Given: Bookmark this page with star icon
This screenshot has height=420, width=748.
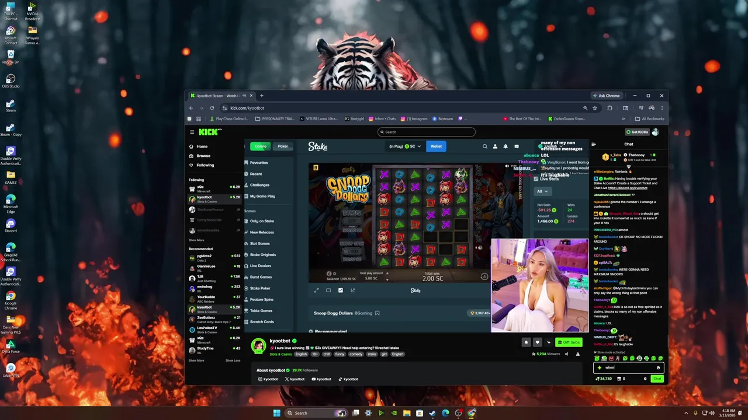Looking at the screenshot, I should pyautogui.click(x=595, y=108).
